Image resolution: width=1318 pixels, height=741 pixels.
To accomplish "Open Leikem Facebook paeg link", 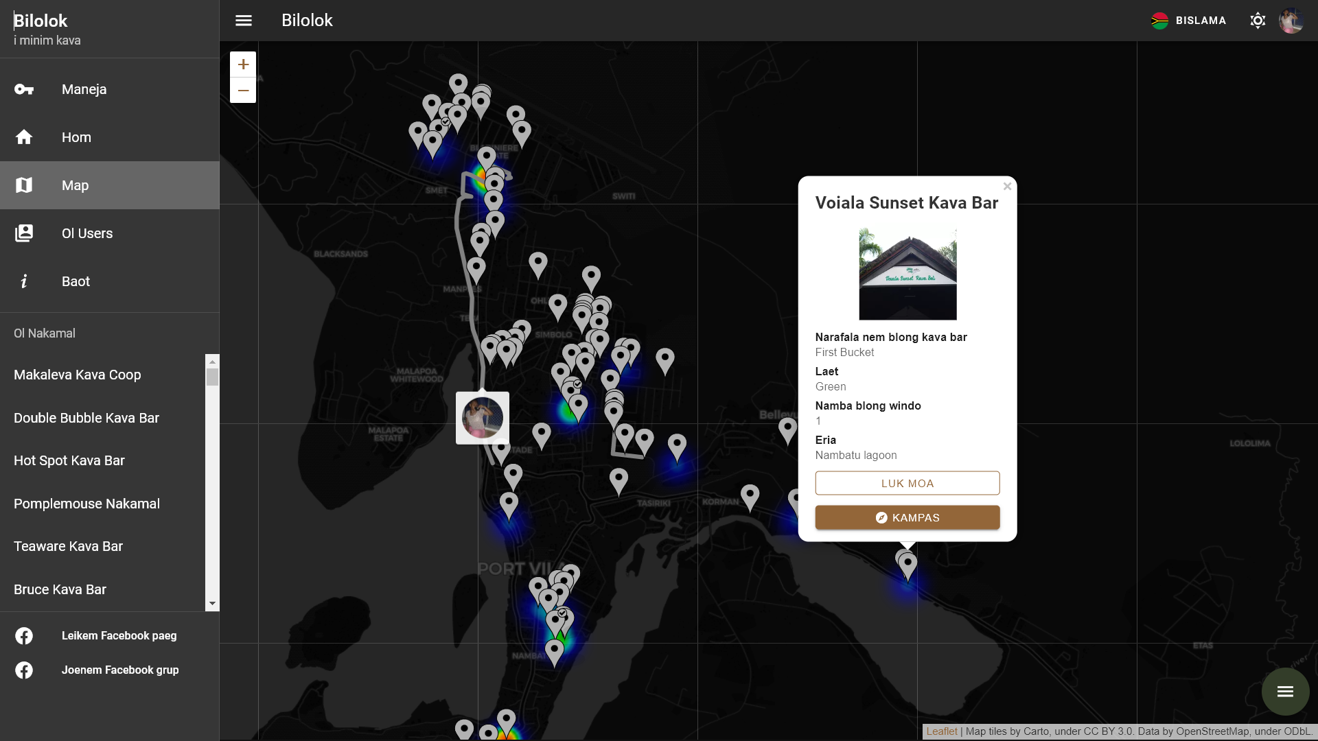I will pyautogui.click(x=119, y=636).
